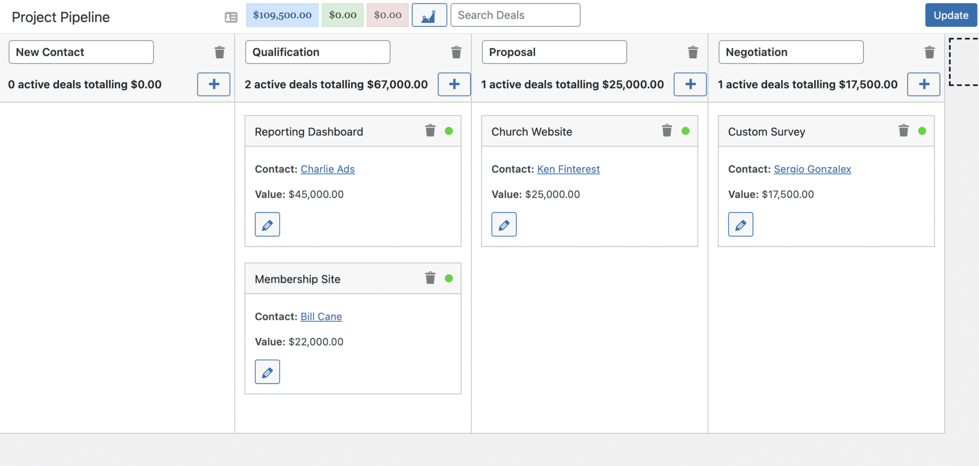This screenshot has width=979, height=466.
Task: Add a deal to New Contact stage
Action: (214, 84)
